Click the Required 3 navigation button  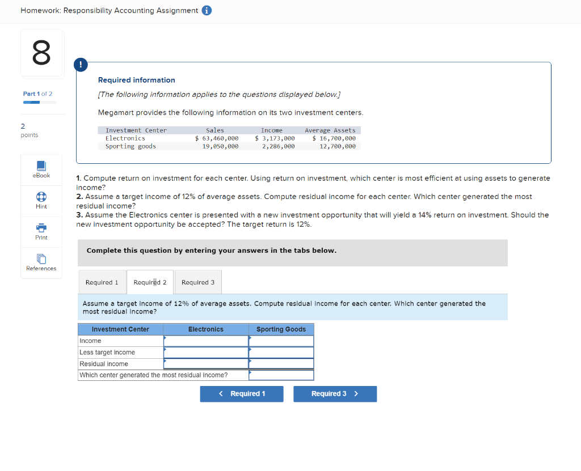(x=335, y=393)
